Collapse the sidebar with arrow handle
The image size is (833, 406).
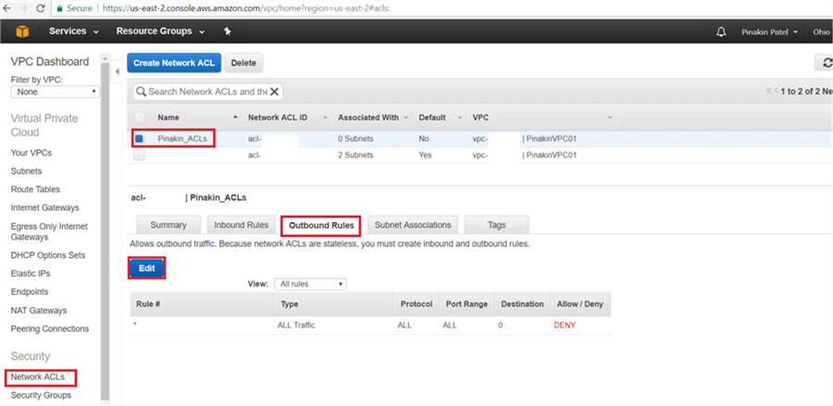click(118, 72)
